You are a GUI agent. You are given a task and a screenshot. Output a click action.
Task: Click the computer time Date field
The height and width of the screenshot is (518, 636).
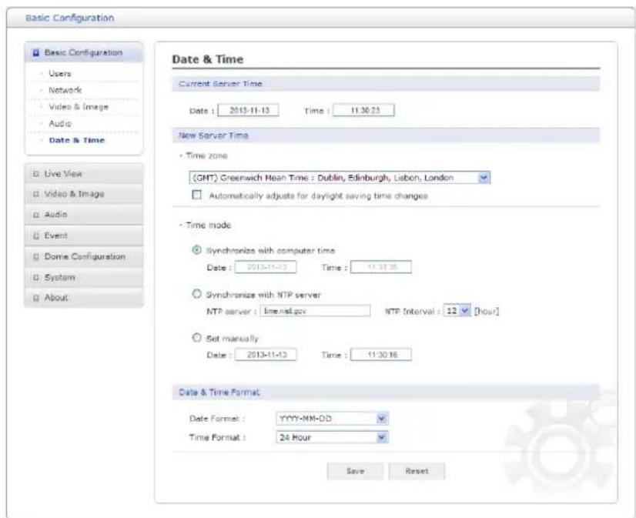tap(266, 267)
